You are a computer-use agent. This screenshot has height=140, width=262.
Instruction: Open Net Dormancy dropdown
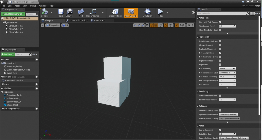click(x=227, y=69)
